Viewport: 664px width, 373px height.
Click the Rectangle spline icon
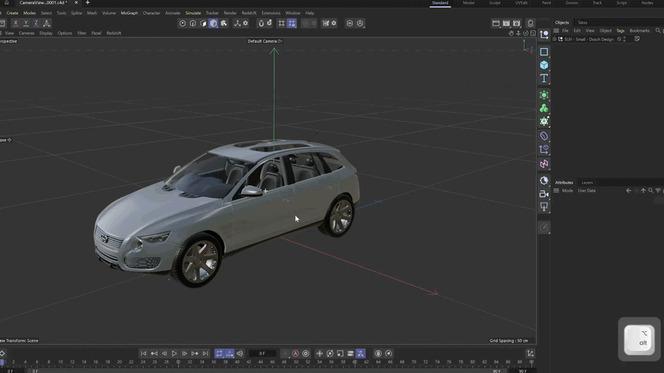pos(544,52)
